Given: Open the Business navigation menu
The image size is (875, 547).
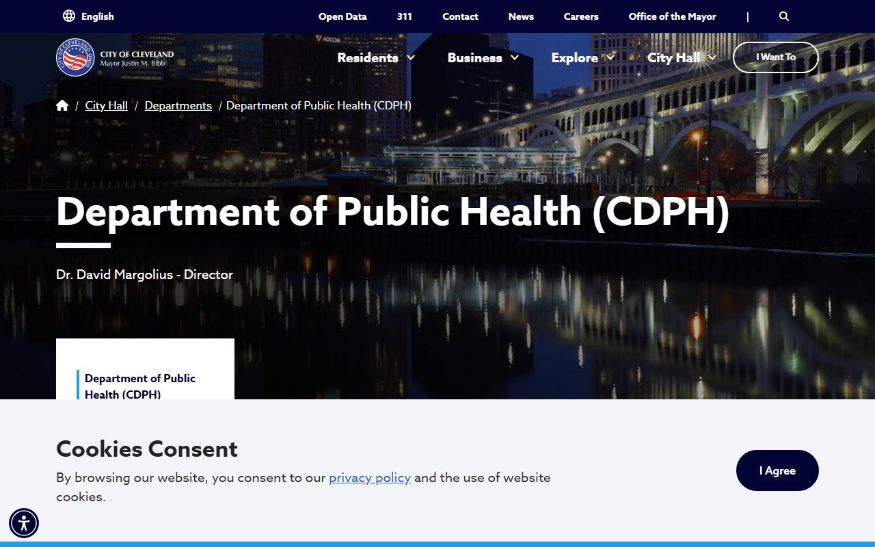Looking at the screenshot, I should click(475, 58).
